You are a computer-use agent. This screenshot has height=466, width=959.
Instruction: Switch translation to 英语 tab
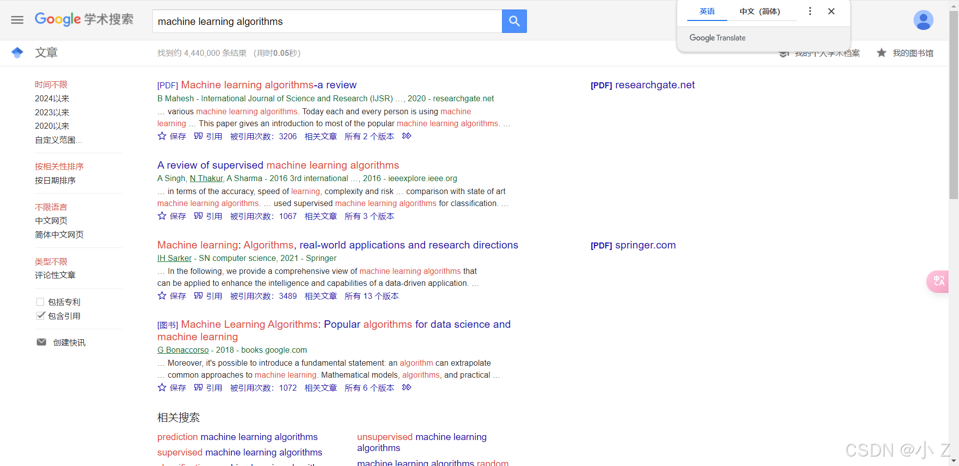[x=707, y=11]
